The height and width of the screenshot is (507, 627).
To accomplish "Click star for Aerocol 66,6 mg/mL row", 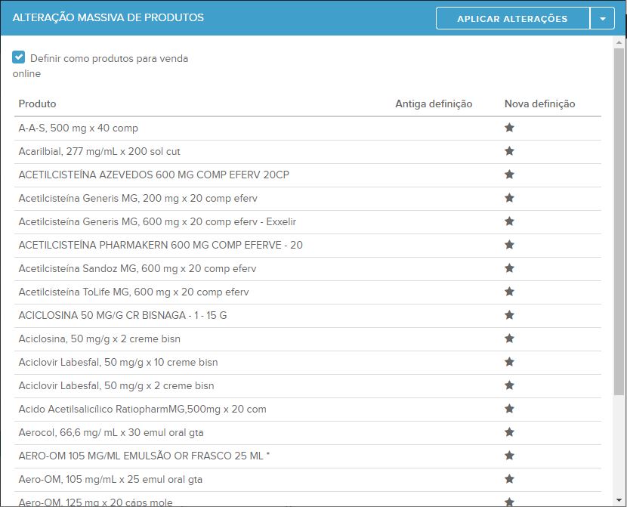I will 509,432.
